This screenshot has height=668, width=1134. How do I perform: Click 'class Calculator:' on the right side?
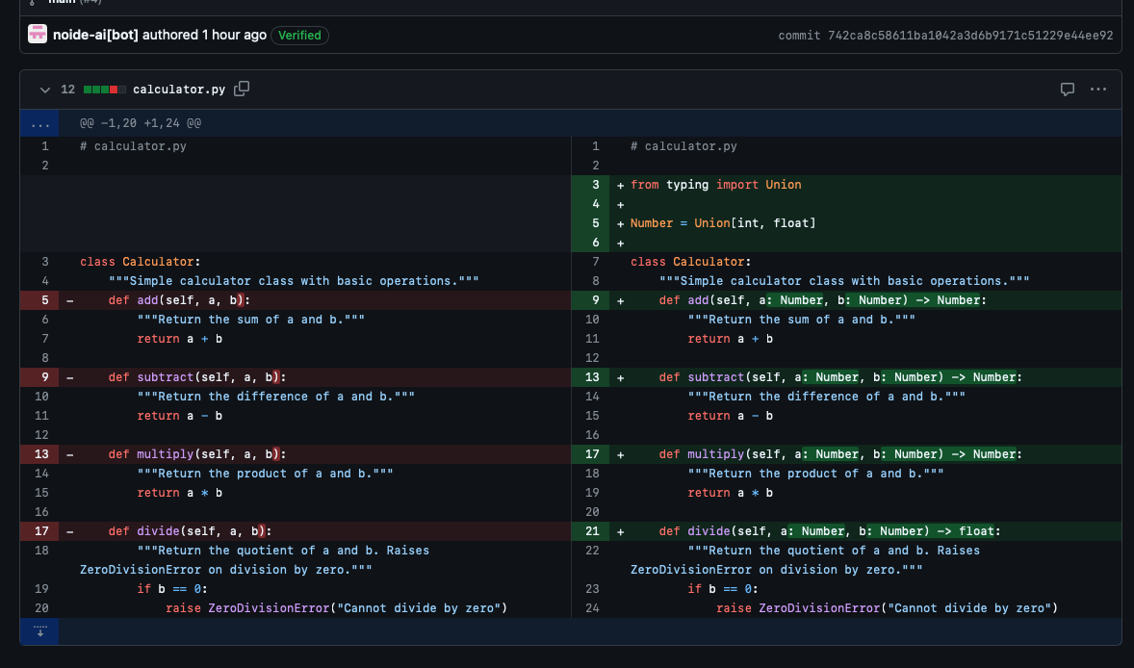click(690, 262)
